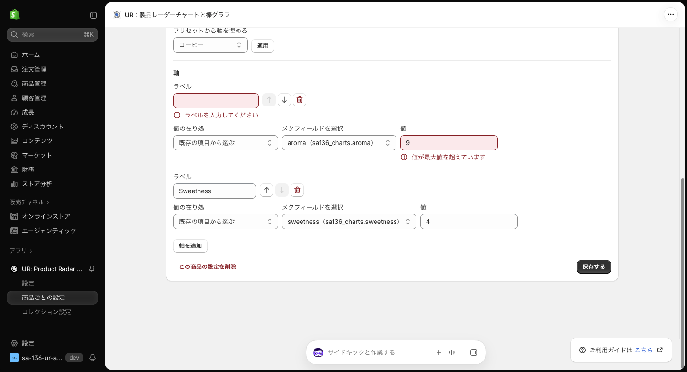687x372 pixels.
Task: Open the こちら user guide link
Action: (x=644, y=350)
